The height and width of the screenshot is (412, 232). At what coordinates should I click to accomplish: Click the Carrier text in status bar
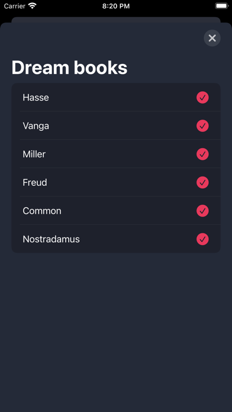pos(15,6)
